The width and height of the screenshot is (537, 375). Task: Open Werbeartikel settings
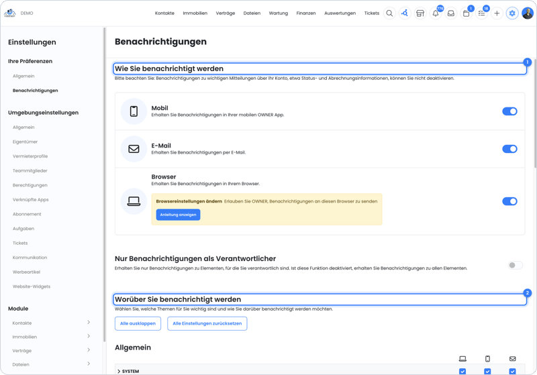[x=26, y=272]
